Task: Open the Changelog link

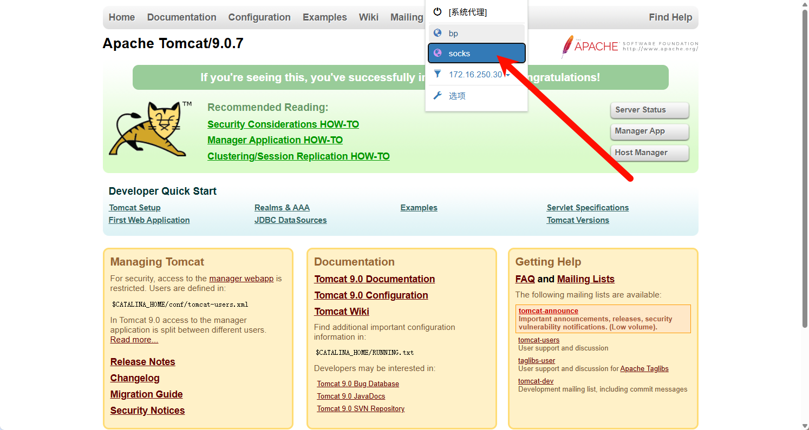Action: (135, 378)
